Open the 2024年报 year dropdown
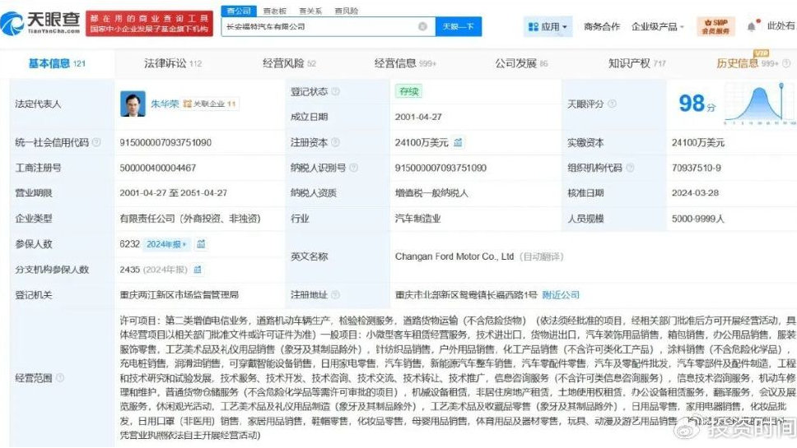Image resolution: width=797 pixels, height=448 pixels. [x=166, y=244]
